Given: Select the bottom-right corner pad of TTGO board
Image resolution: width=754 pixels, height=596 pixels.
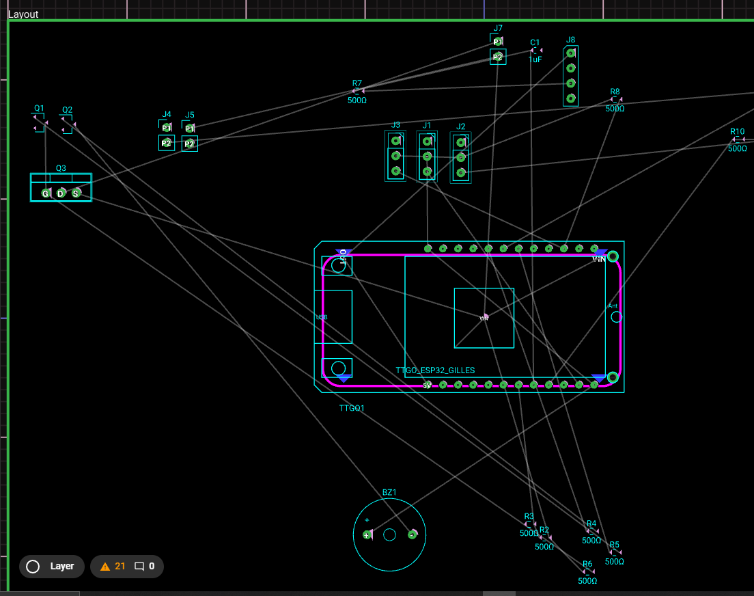Looking at the screenshot, I should coord(613,377).
